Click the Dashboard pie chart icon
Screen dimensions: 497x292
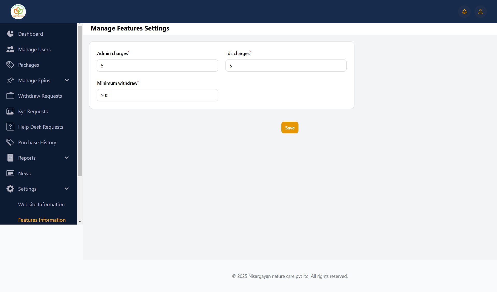click(x=10, y=34)
